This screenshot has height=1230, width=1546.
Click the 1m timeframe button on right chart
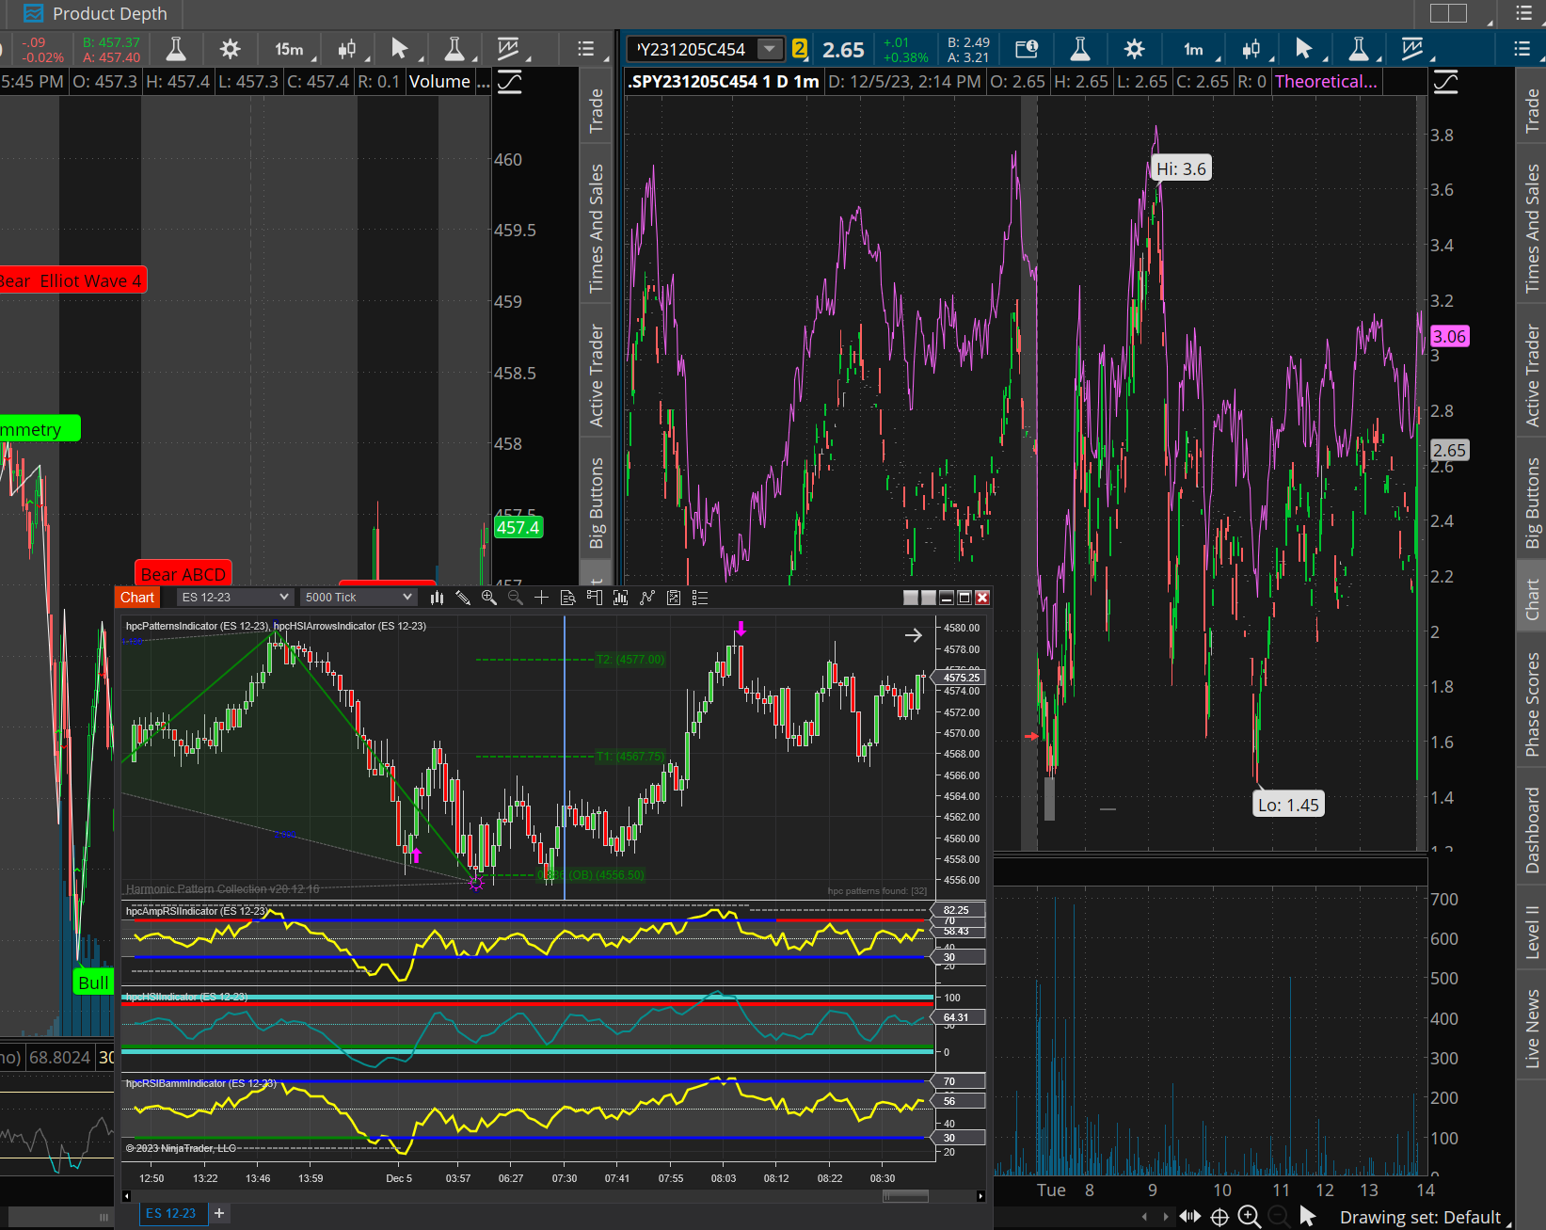coord(1193,49)
